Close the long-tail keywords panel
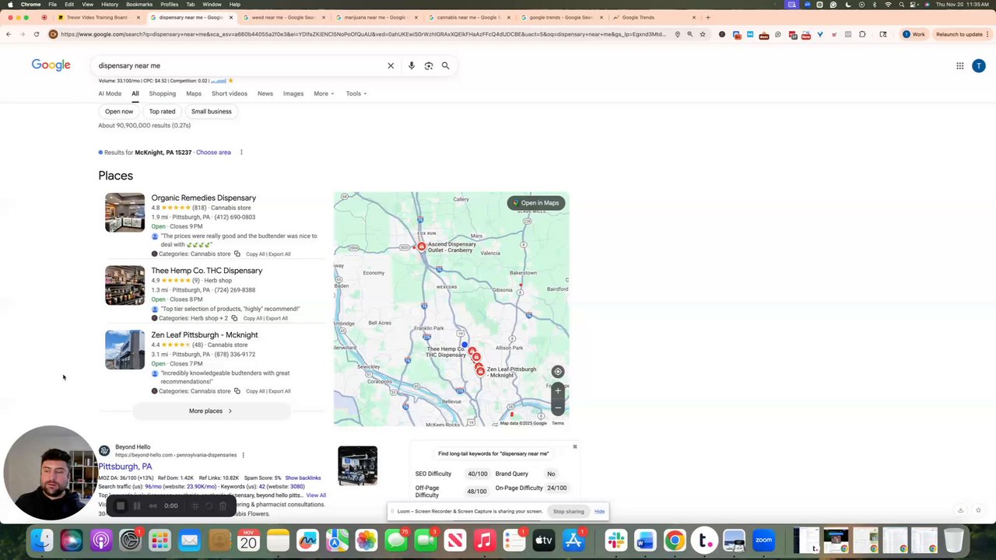This screenshot has height=560, width=996. click(x=575, y=446)
